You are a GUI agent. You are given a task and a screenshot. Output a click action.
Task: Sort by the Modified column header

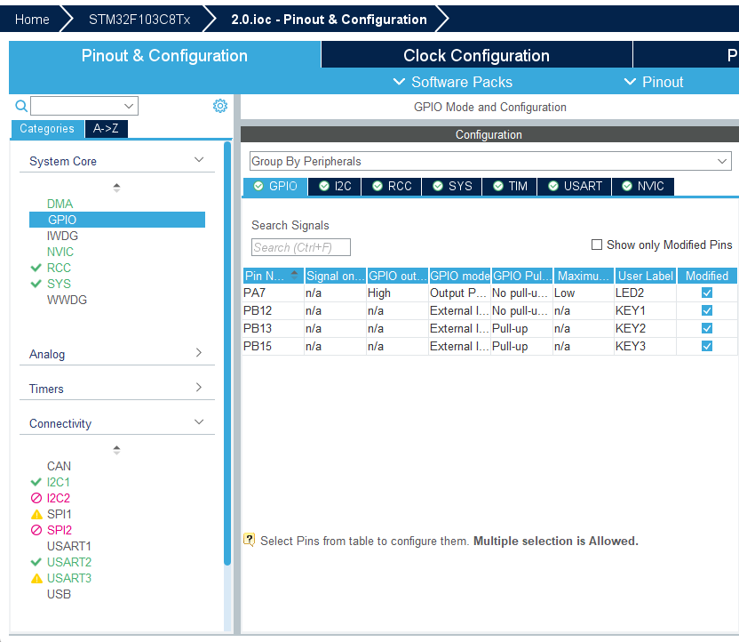(706, 276)
